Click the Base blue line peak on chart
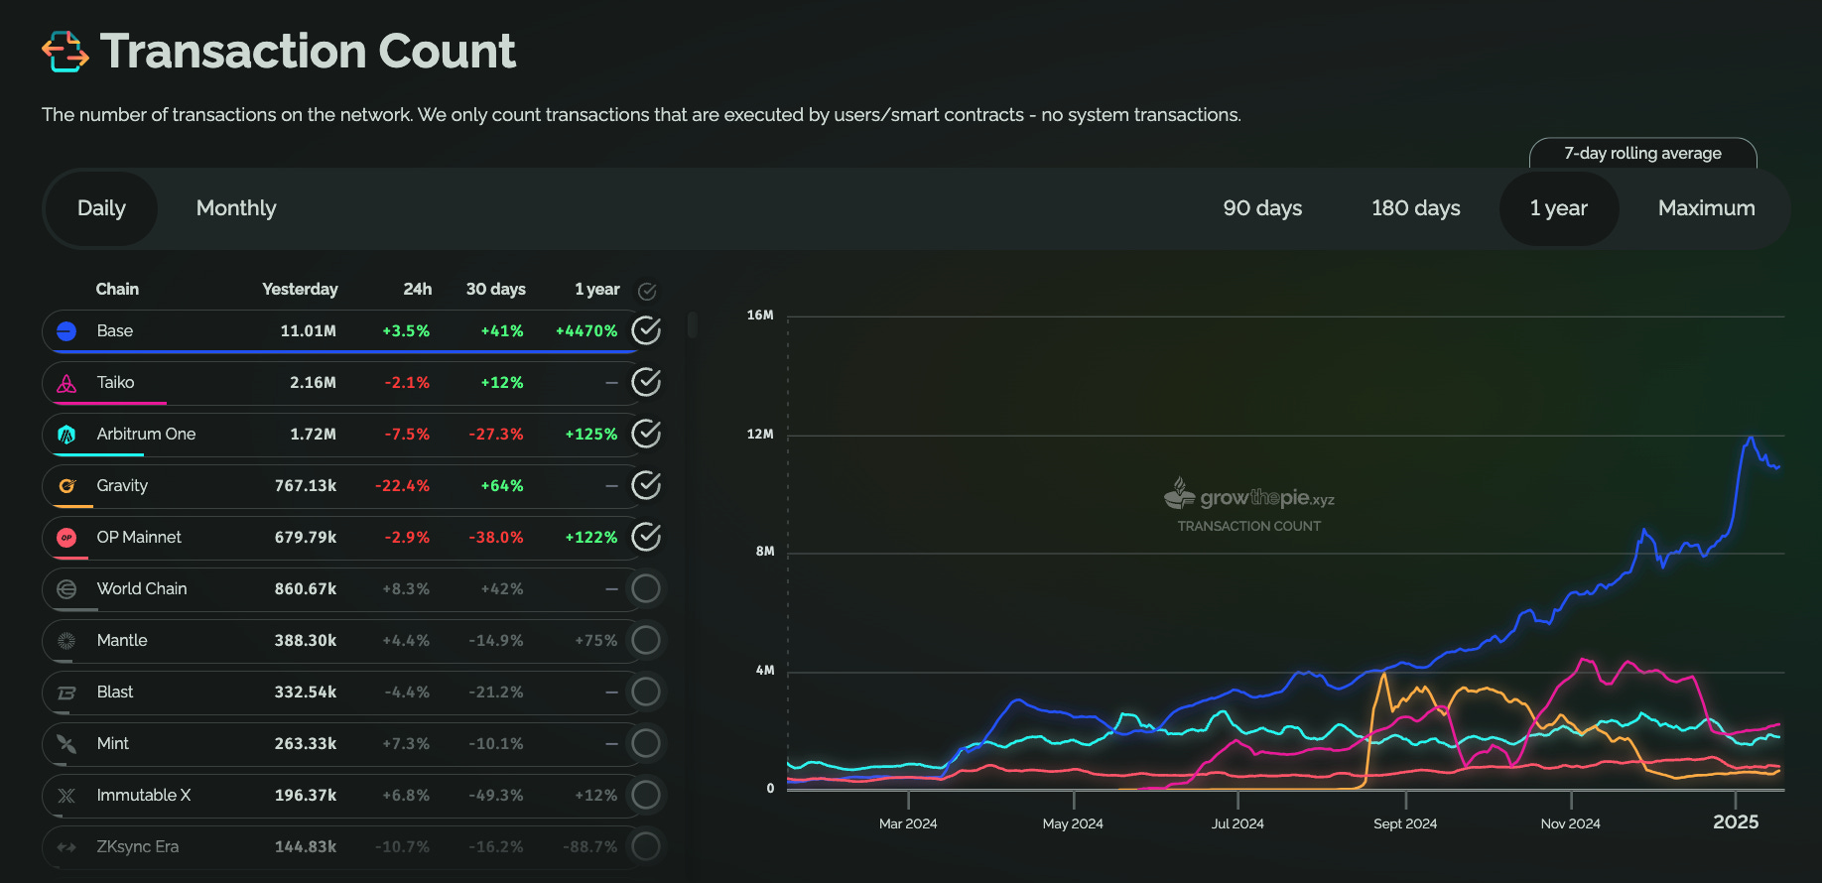 (x=1752, y=438)
